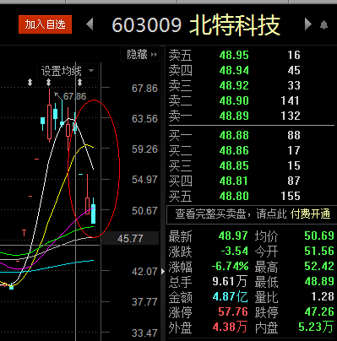This screenshot has width=337, height=341.
Task: Go to previous stock with left arrow
Action: click(90, 24)
